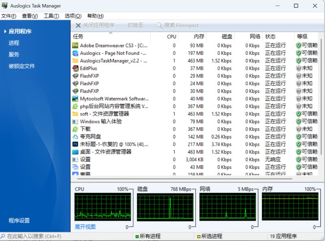Click the 93 MB memory value
325x241 pixels.
coord(197,46)
